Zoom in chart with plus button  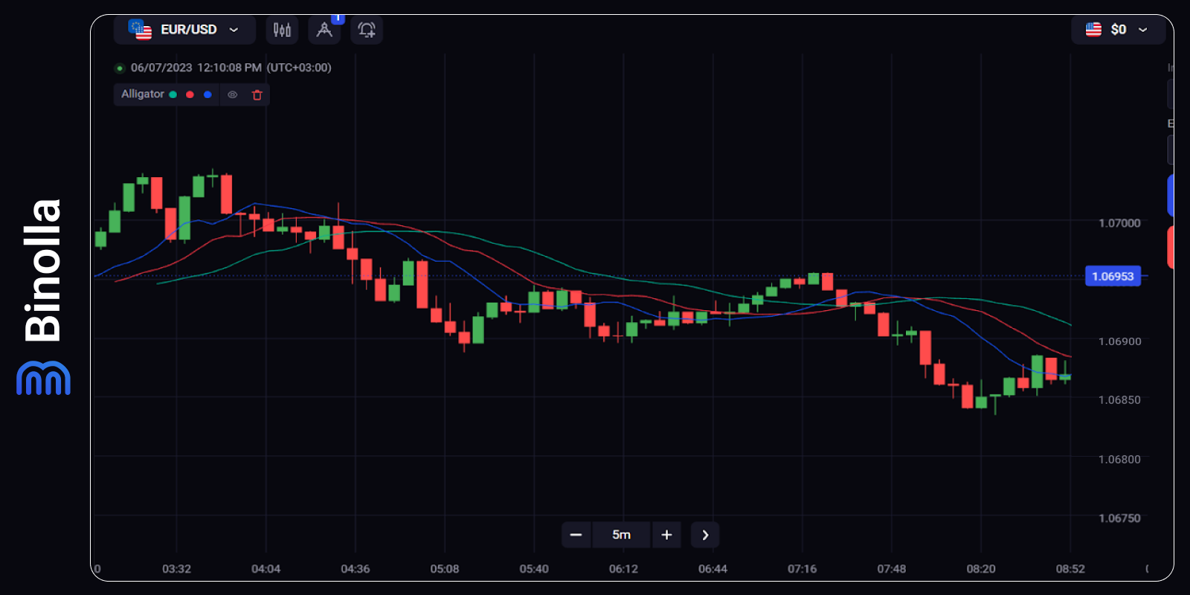click(666, 535)
